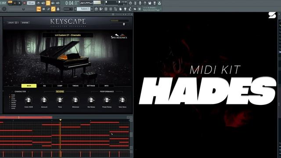This screenshot has height=158, width=281.
Task: Click the save floppy disk icon
Action: [150, 3]
